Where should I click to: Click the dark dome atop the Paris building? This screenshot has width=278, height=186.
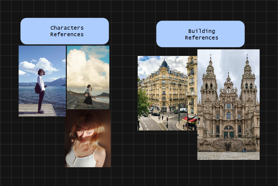point(164,64)
